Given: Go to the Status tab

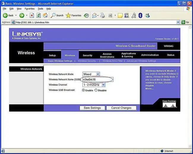Looking at the screenshot, I should pyautogui.click(x=171, y=55).
